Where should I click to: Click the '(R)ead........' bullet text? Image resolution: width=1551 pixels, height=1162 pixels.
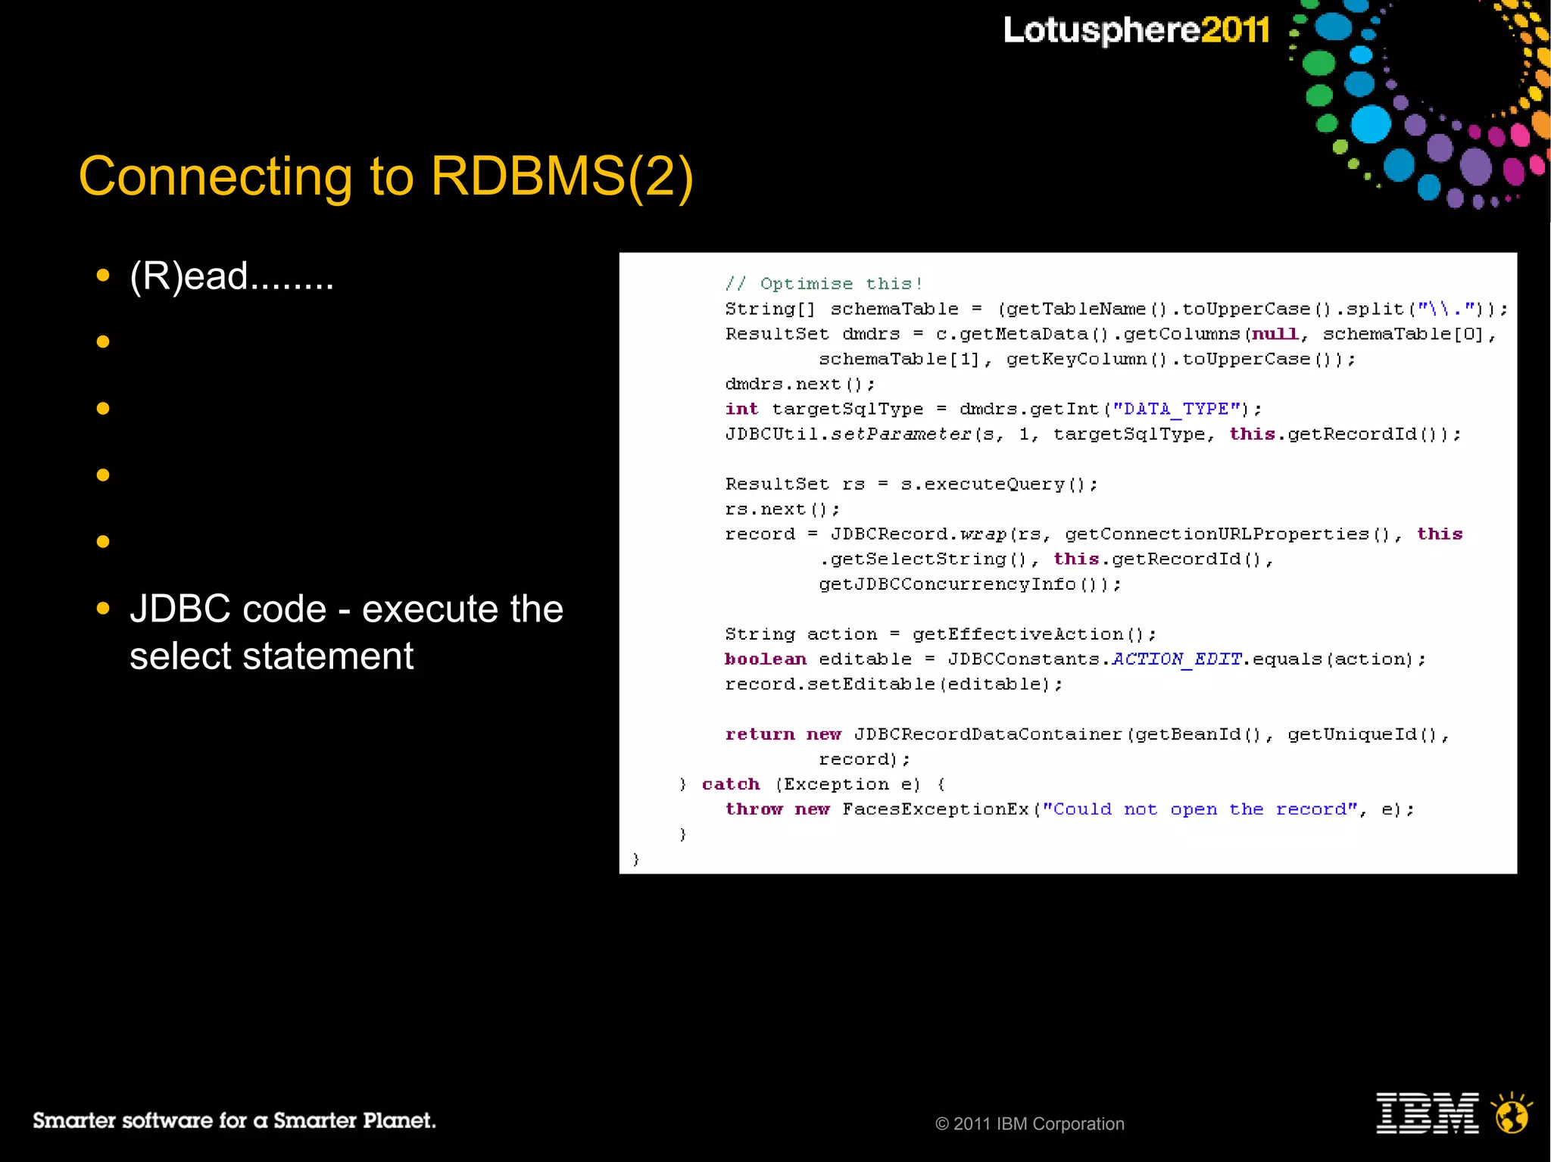(232, 276)
